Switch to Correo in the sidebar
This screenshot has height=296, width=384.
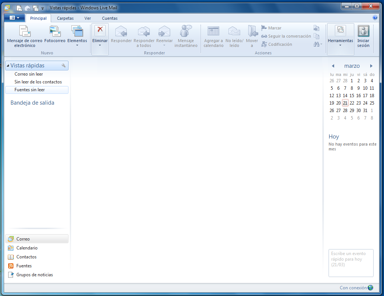pyautogui.click(x=37, y=239)
